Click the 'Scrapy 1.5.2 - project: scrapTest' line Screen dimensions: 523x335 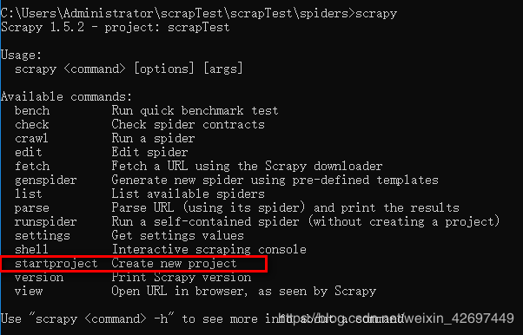tap(116, 27)
